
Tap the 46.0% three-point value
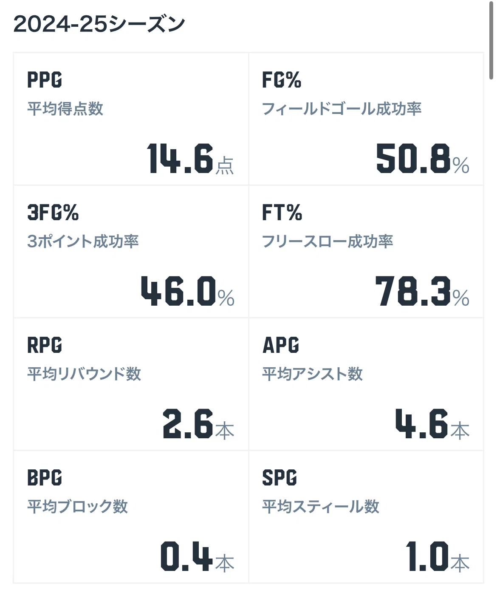(x=188, y=291)
